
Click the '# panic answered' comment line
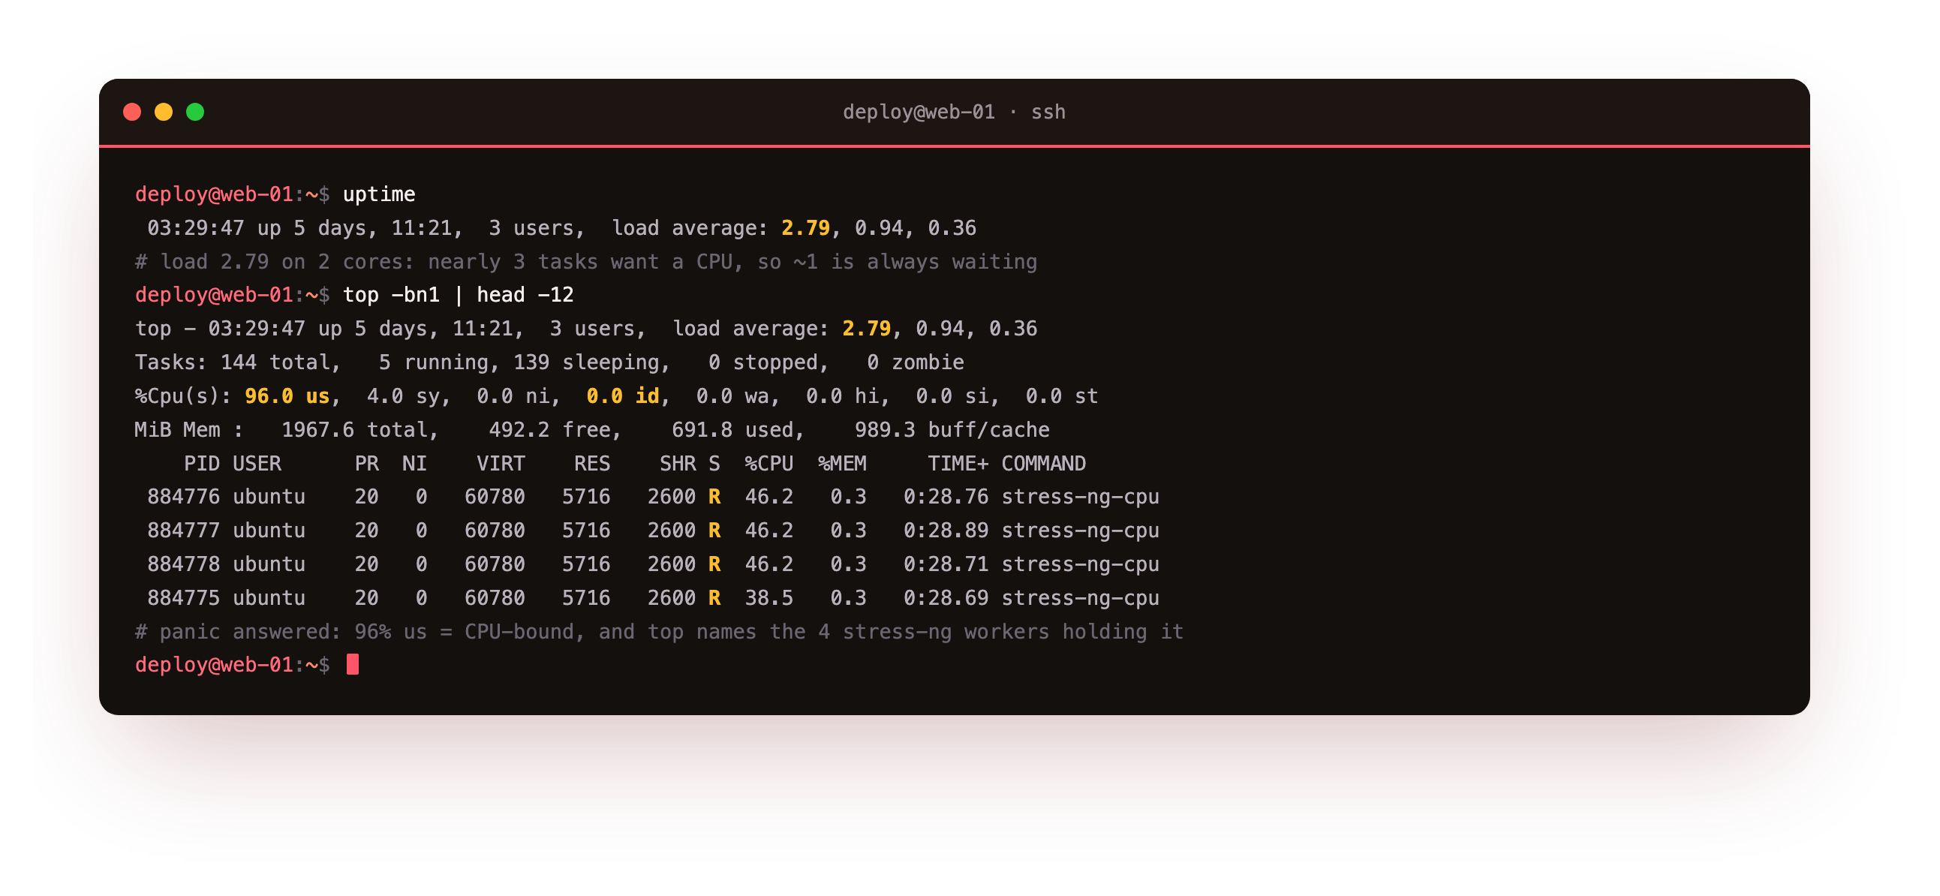tap(659, 632)
